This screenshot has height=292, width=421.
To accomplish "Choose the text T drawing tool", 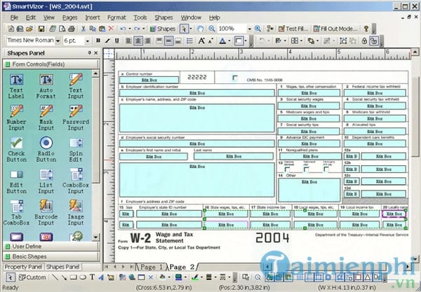I will click(x=92, y=277).
